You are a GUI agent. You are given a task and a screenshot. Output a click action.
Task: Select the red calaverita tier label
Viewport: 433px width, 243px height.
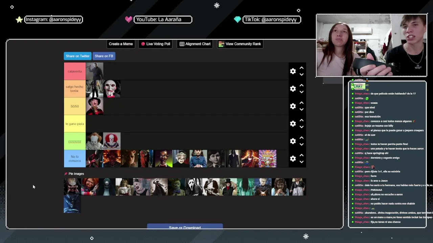(75, 71)
